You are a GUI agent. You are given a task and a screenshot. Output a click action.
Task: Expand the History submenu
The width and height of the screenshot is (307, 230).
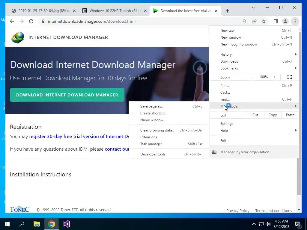tap(254, 55)
